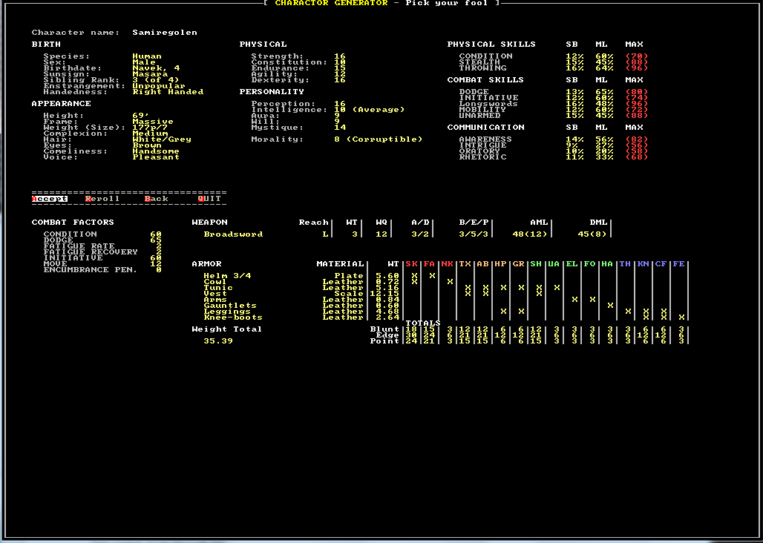Click the Accept command

(x=48, y=198)
